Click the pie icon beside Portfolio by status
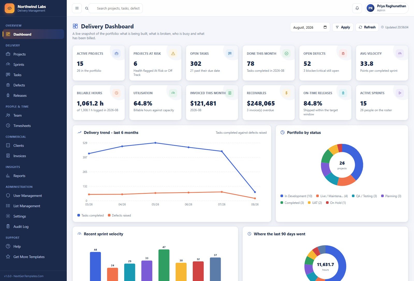The image size is (414, 281). click(x=283, y=132)
